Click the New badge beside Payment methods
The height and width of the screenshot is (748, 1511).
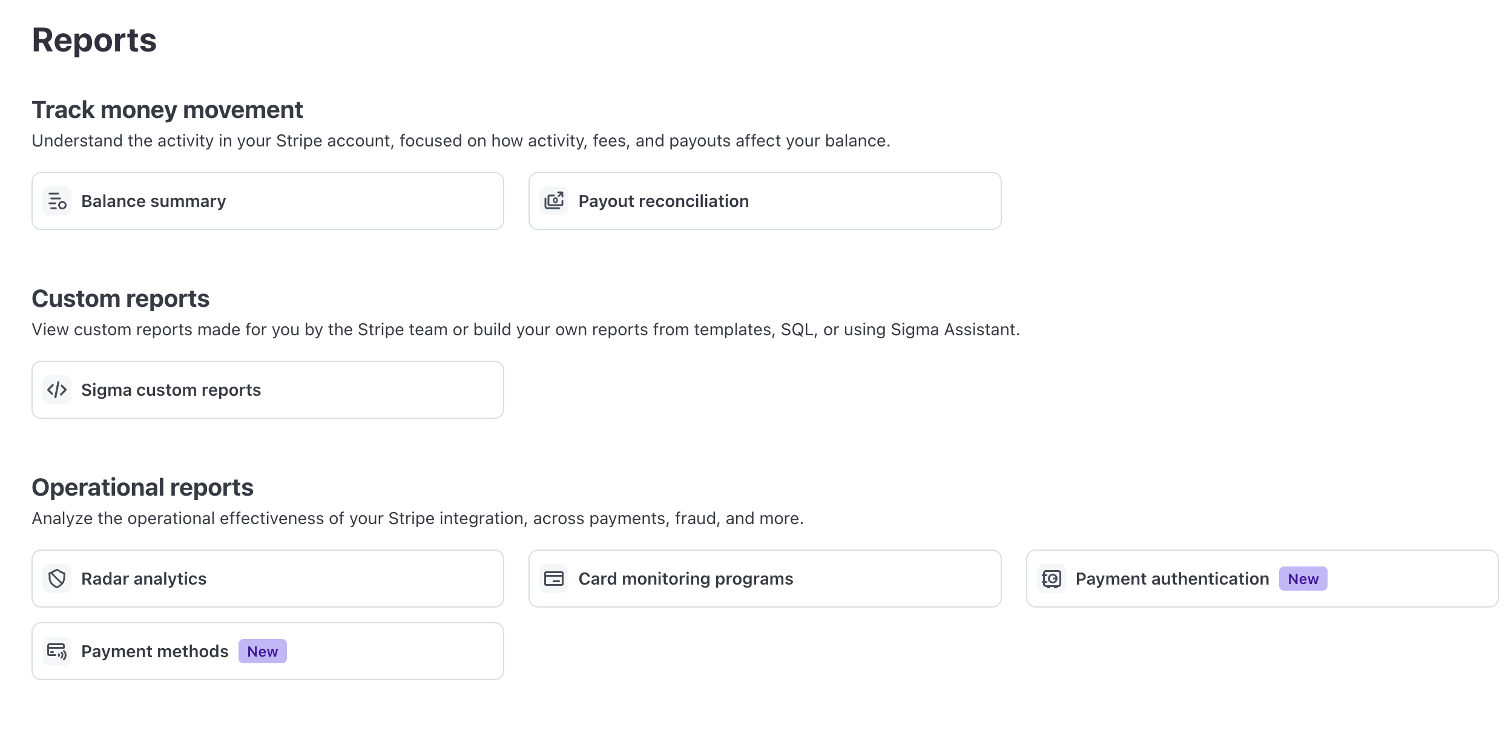(262, 651)
